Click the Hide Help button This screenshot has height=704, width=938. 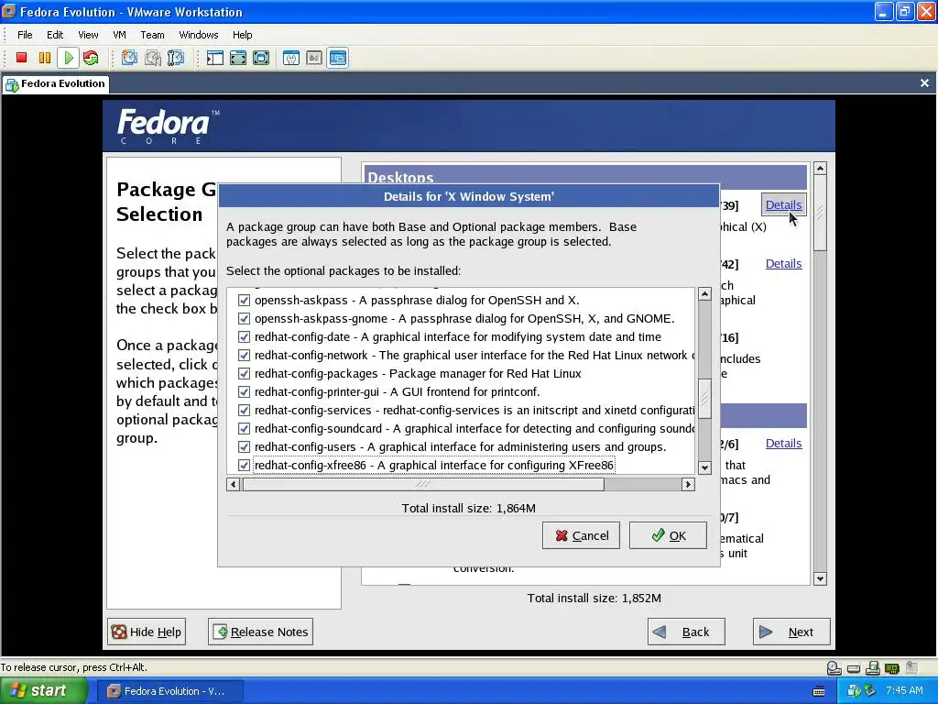coord(147,632)
